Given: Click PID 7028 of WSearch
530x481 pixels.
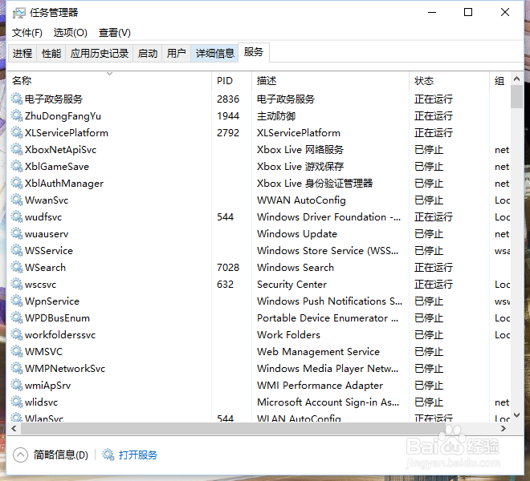Looking at the screenshot, I should (x=228, y=267).
